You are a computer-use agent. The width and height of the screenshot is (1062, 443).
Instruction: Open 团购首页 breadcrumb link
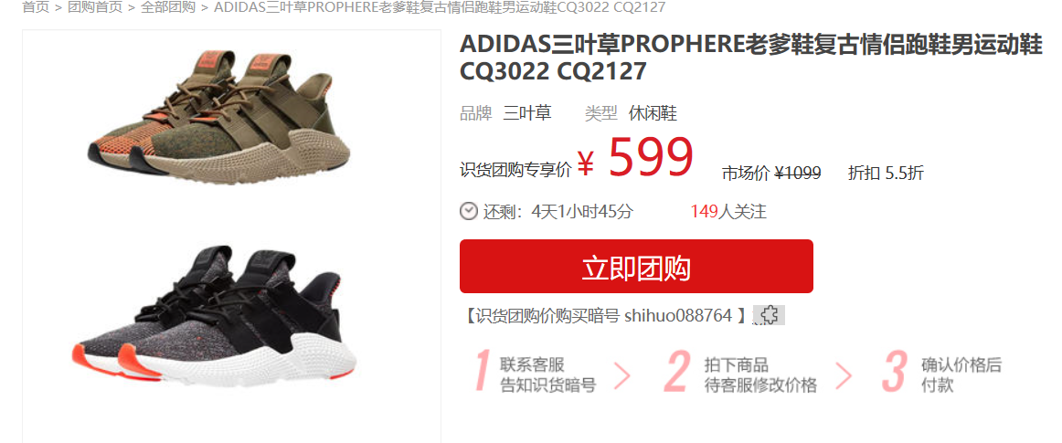(95, 7)
